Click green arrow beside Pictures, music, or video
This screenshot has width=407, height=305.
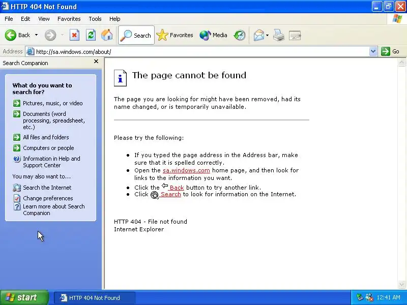coord(17,103)
